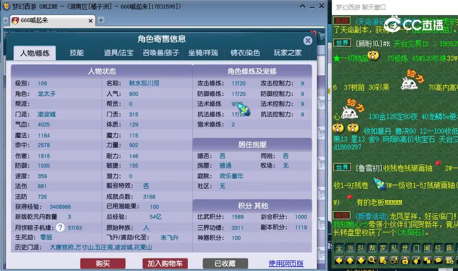This screenshot has height=271, width=458.
Task: Select the 世 (world) chat channel button
Action: pyautogui.click(x=405, y=248)
